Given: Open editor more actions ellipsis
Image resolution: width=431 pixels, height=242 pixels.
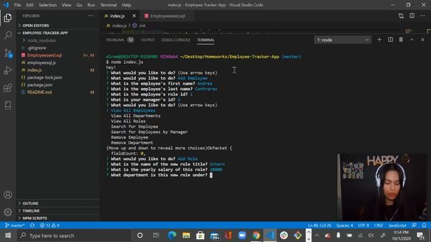Looking at the screenshot, I should pos(423,16).
